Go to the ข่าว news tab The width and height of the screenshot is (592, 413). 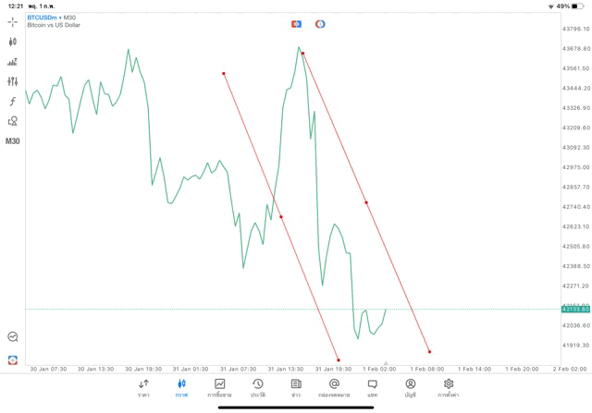pyautogui.click(x=296, y=388)
